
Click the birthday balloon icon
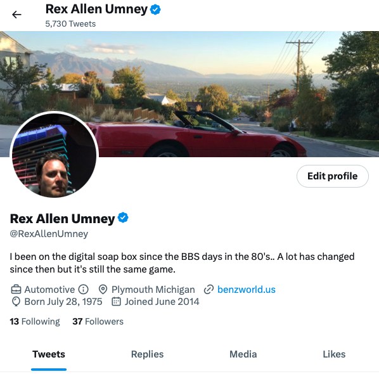[16, 302]
